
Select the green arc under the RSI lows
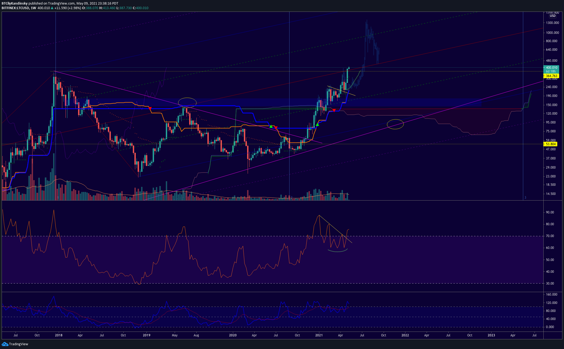click(x=338, y=250)
